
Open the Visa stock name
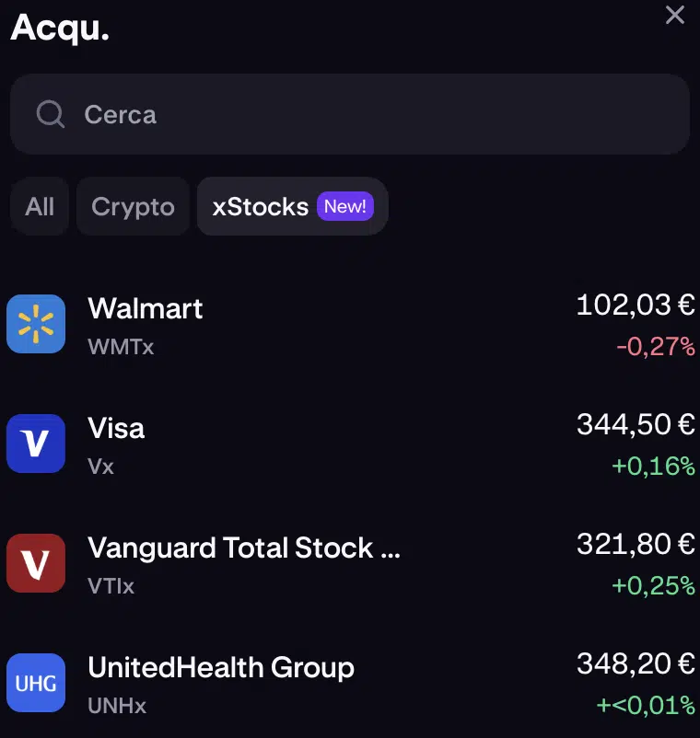(x=116, y=428)
